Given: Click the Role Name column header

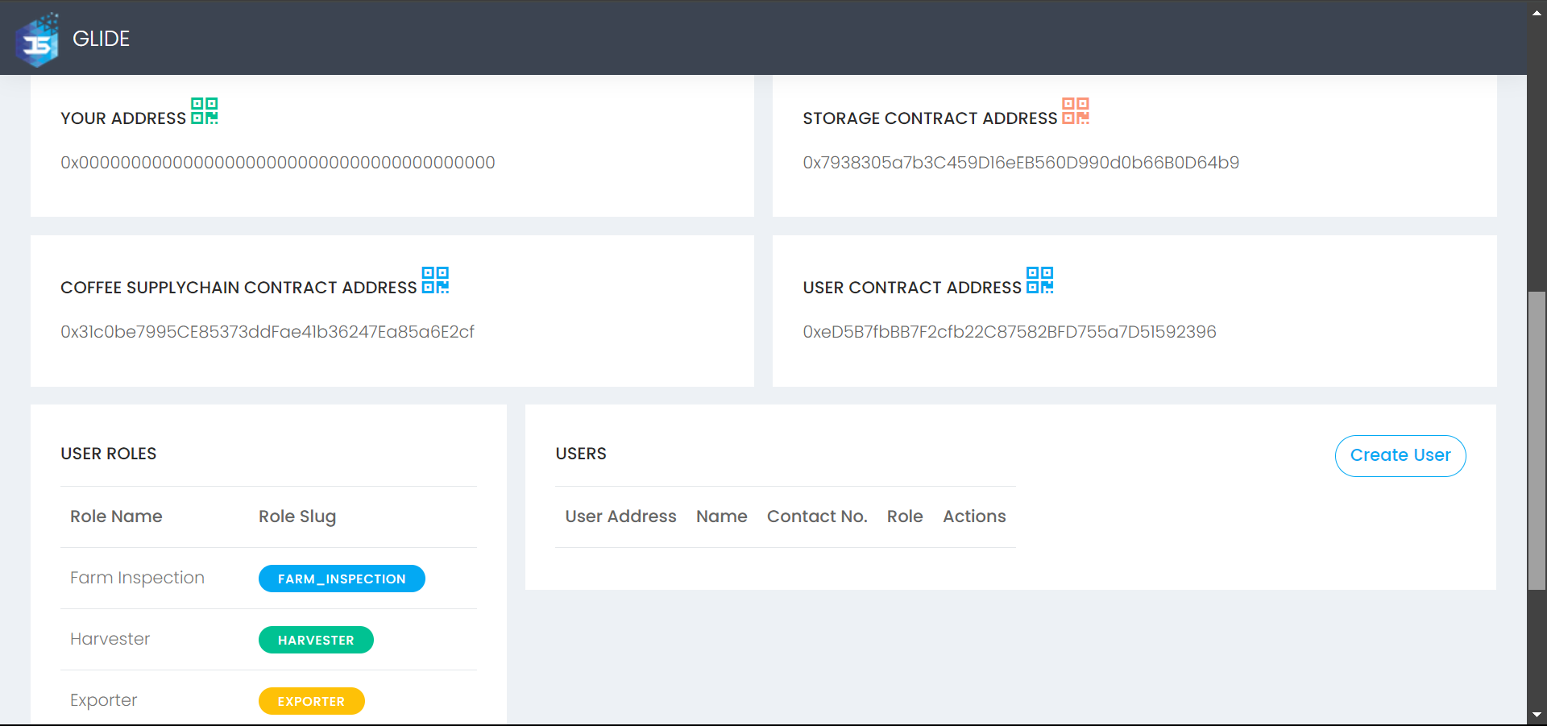Looking at the screenshot, I should 116,516.
